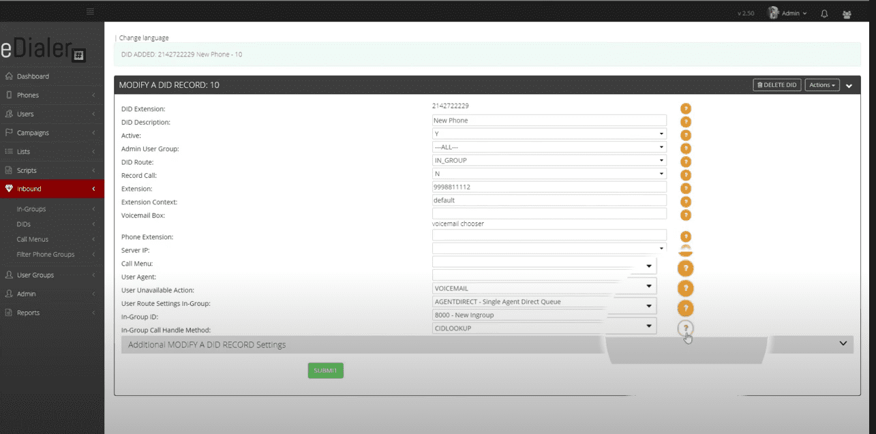The height and width of the screenshot is (434, 876).
Task: Show help for User Unavailable Action
Action: pyautogui.click(x=686, y=289)
